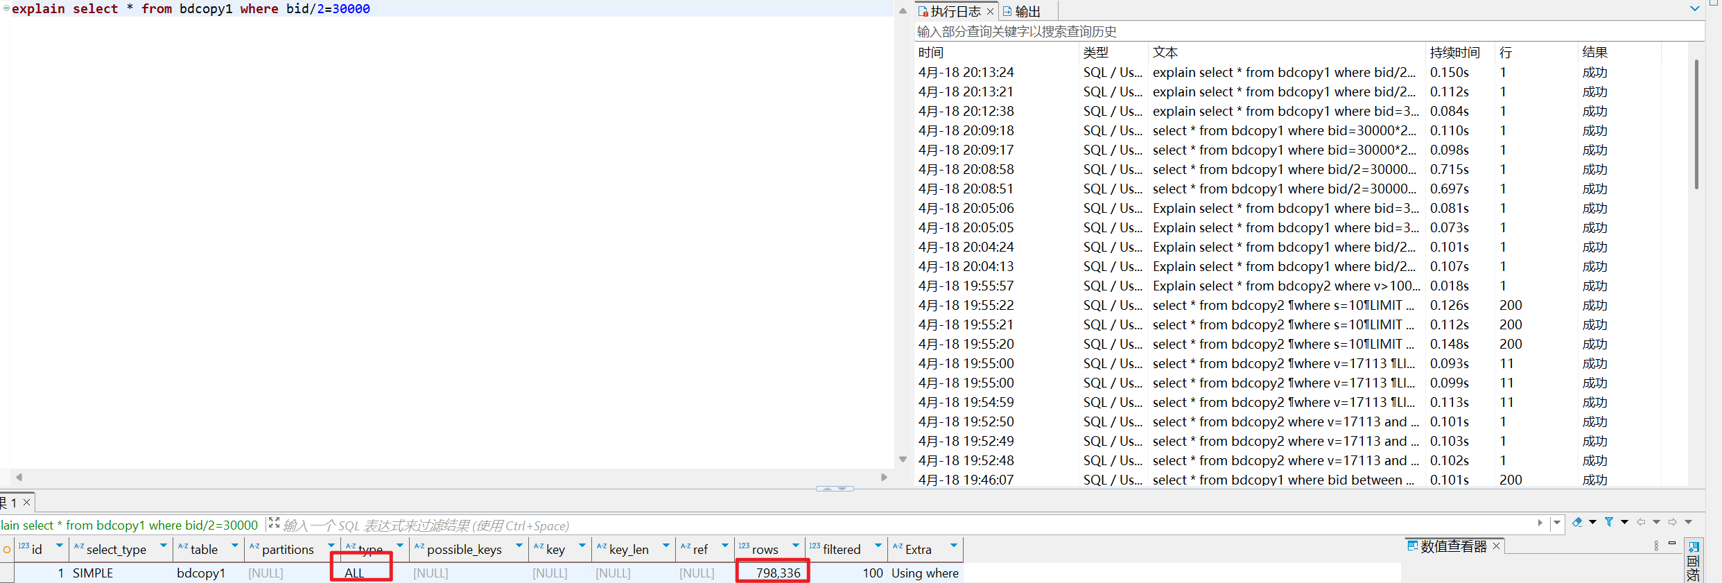This screenshot has height=583, width=1722.
Task: Open filter history dropdown arrow
Action: pos(1556,523)
